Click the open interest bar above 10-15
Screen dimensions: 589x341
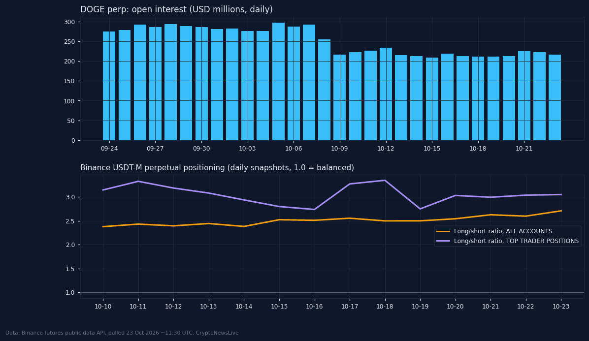tap(432, 99)
